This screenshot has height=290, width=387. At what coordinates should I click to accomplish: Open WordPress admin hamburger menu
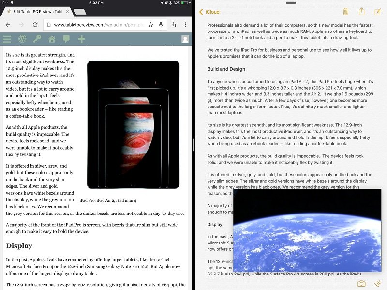[x=7, y=39]
